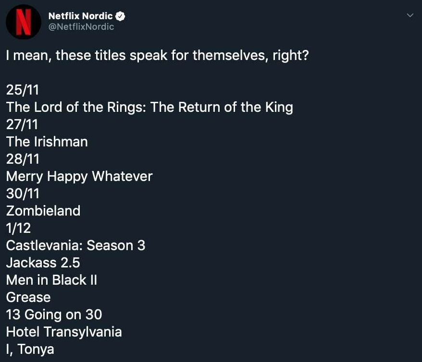Select the 1/12 date line

[x=19, y=228]
